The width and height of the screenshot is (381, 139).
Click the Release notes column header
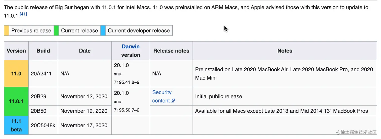(x=171, y=51)
